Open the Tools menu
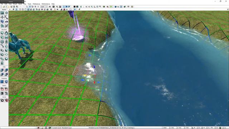 click(x=29, y=4)
